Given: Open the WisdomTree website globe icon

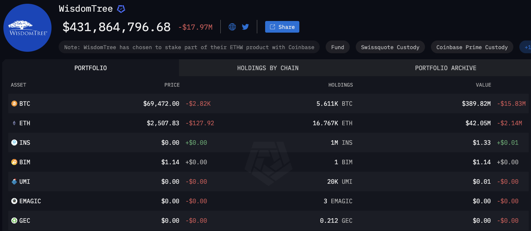Looking at the screenshot, I should [x=232, y=27].
